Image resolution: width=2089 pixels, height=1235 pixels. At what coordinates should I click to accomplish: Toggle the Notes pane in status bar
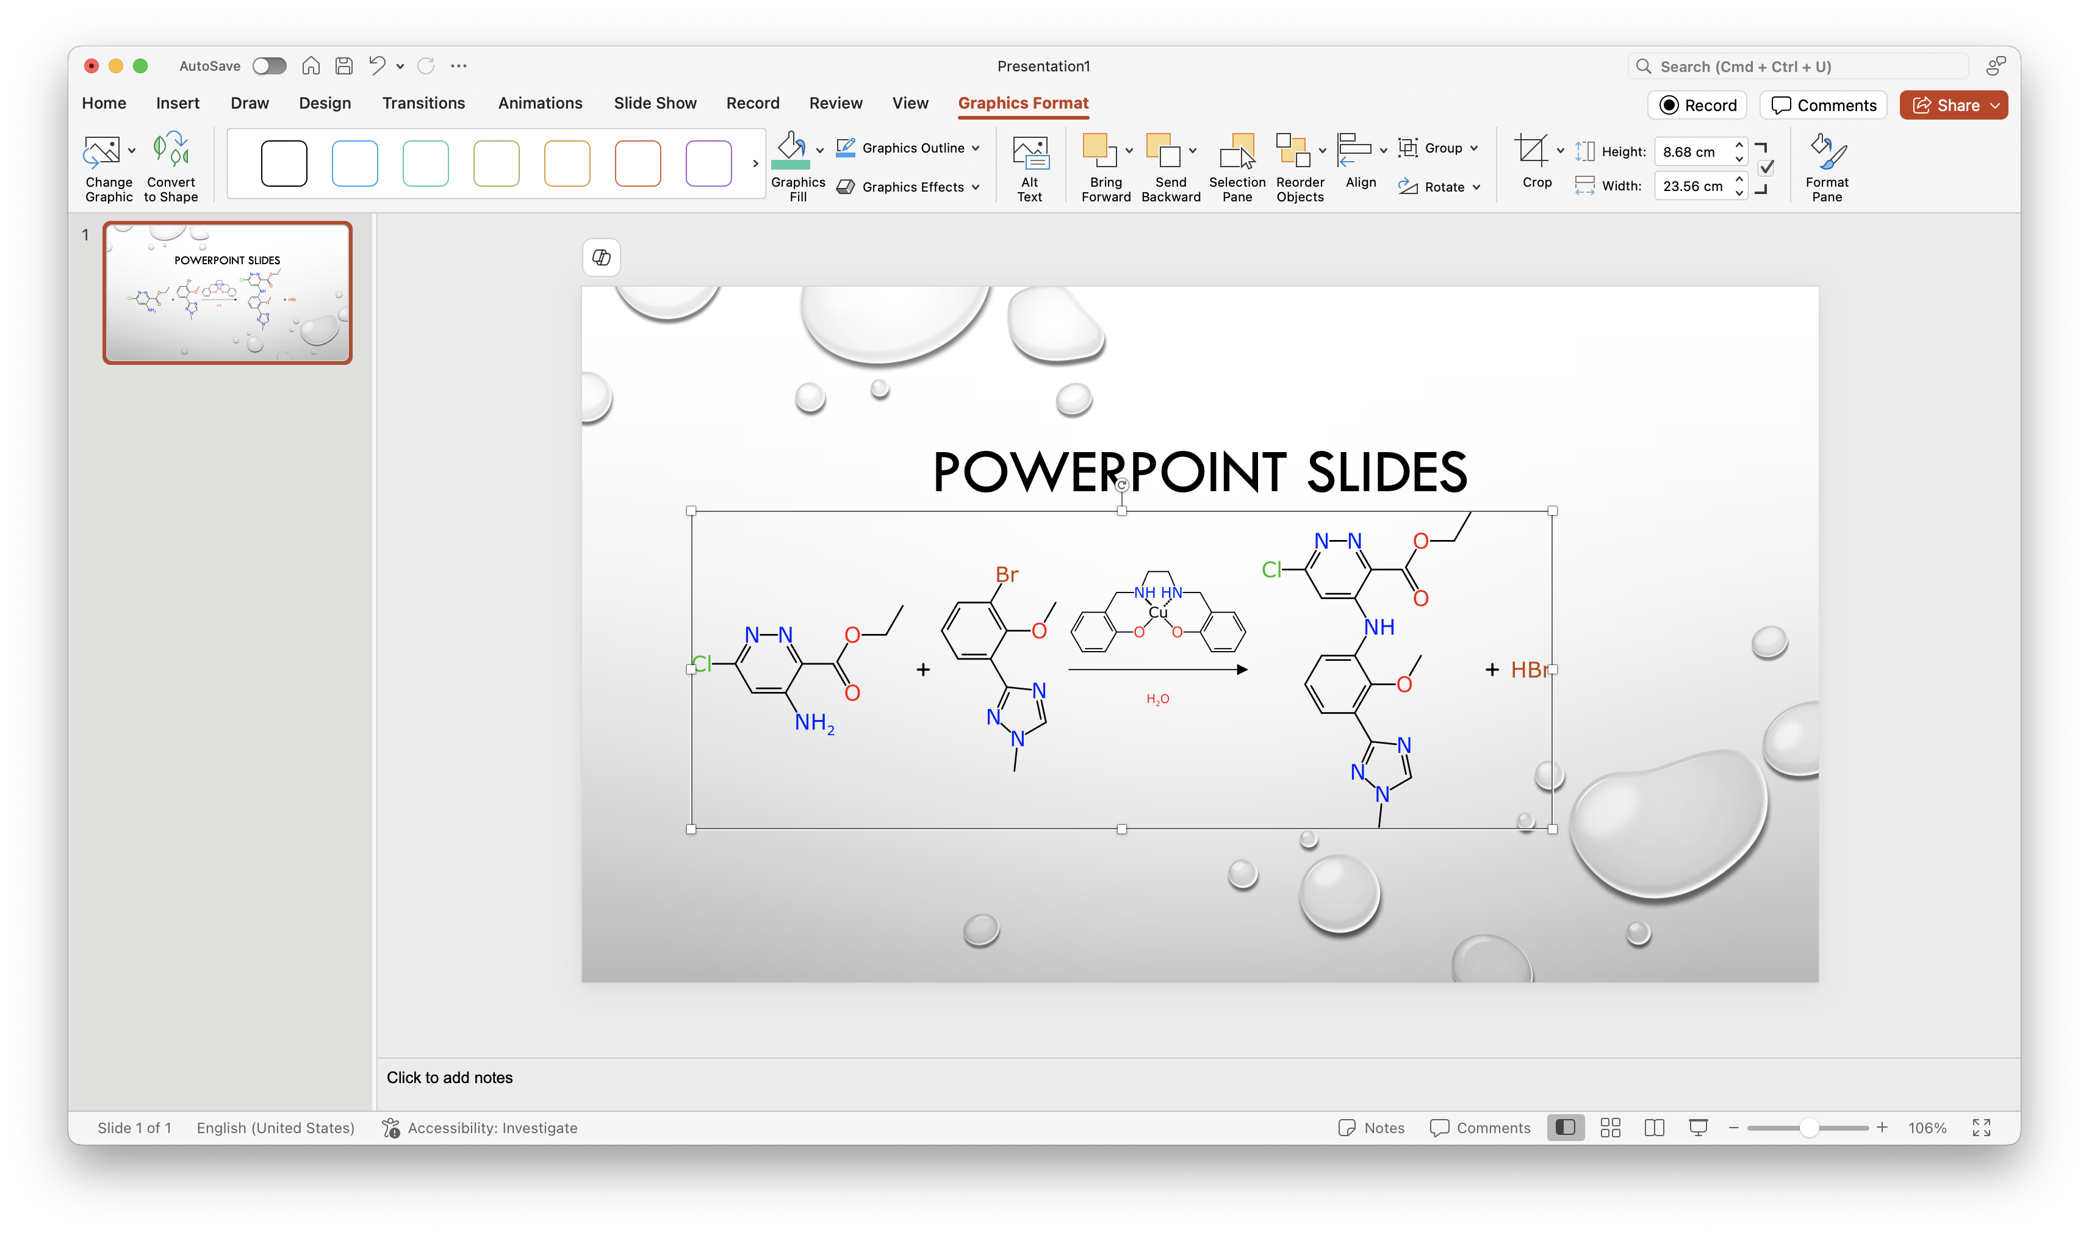coord(1371,1128)
